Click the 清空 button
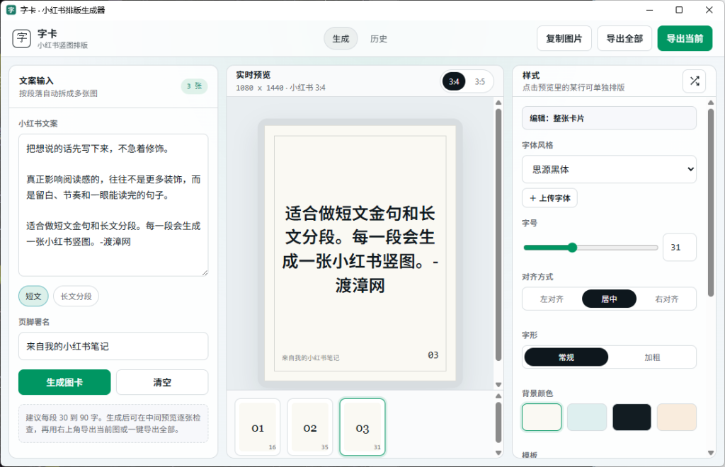Viewport: 725px width, 467px height. [x=162, y=382]
